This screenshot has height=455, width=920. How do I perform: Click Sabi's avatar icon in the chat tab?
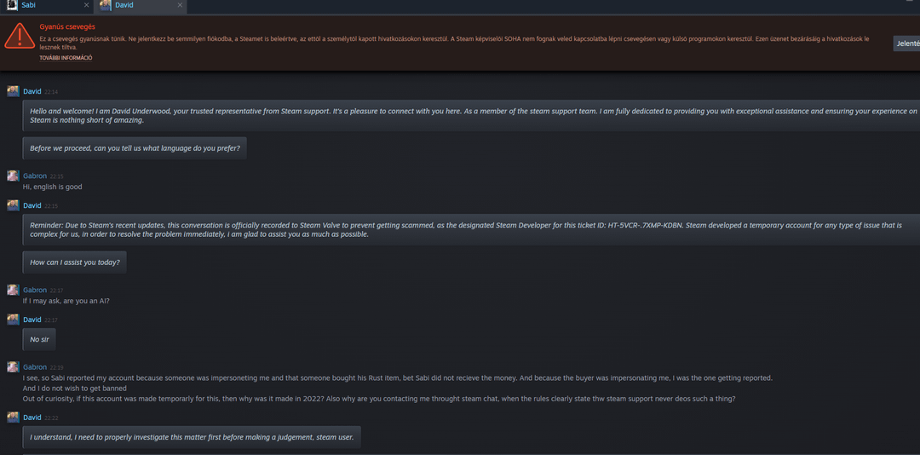click(12, 5)
